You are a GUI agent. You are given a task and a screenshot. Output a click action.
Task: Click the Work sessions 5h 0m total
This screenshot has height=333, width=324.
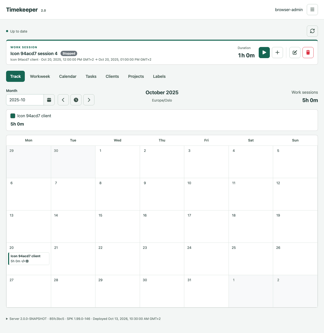tap(310, 100)
